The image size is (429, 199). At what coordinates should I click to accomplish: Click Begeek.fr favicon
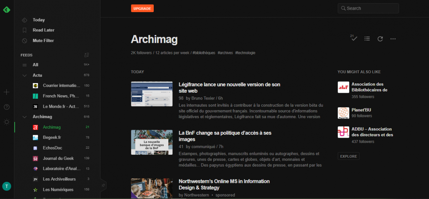pos(35,137)
